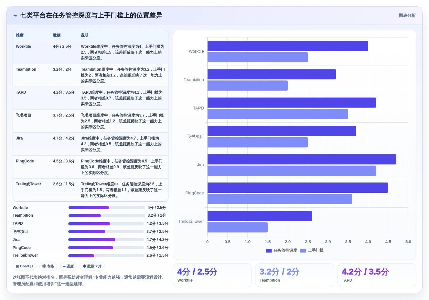Toggle the 任务管控深度 legend color box
The width and height of the screenshot is (429, 300).
tap(269, 251)
